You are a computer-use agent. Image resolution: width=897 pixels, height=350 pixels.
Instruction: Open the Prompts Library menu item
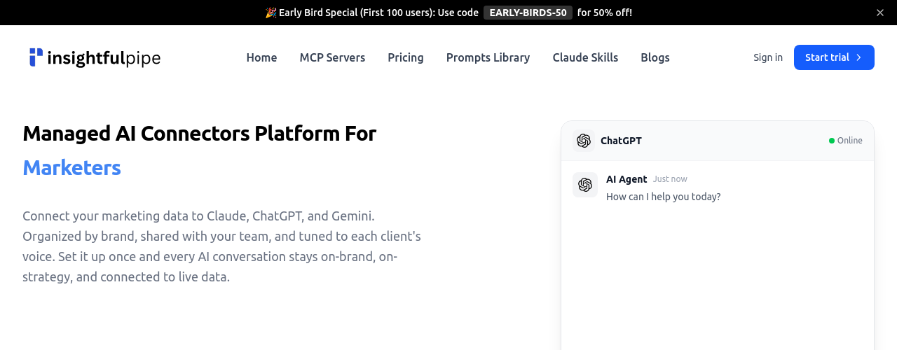pyautogui.click(x=488, y=57)
